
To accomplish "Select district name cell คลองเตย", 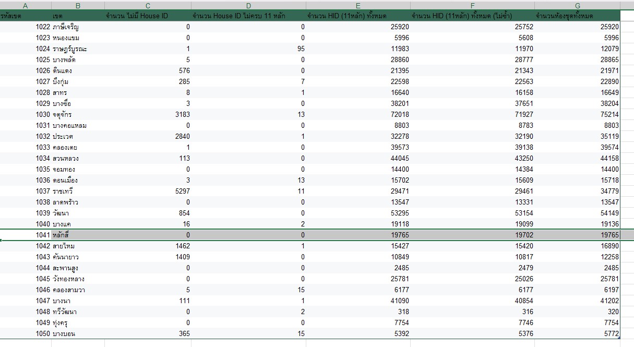I will (78, 147).
